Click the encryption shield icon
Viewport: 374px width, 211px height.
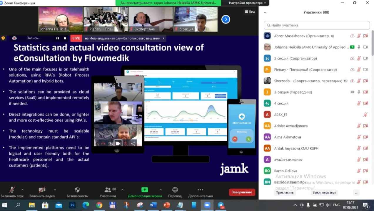[x=3, y=38]
